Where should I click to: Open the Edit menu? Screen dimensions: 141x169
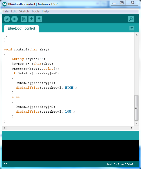14,11
